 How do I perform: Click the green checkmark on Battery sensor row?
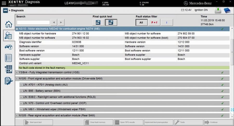point(222,91)
